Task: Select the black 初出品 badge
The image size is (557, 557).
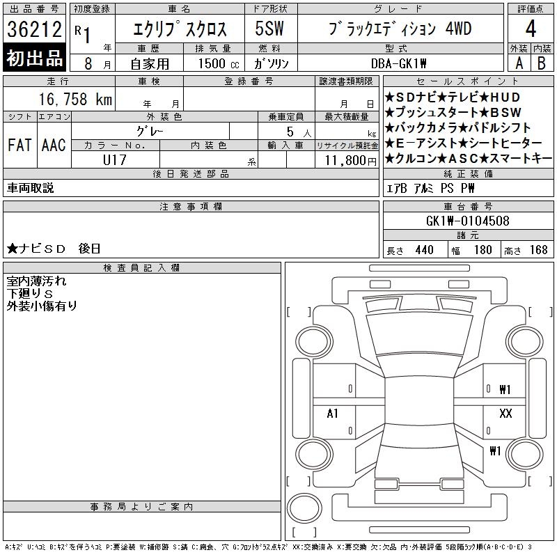Action: [35, 58]
